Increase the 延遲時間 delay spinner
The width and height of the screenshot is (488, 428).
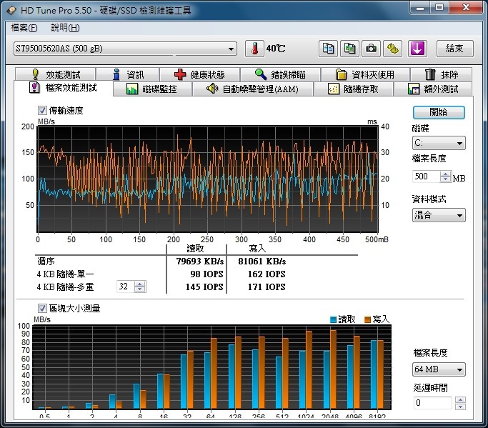460,400
